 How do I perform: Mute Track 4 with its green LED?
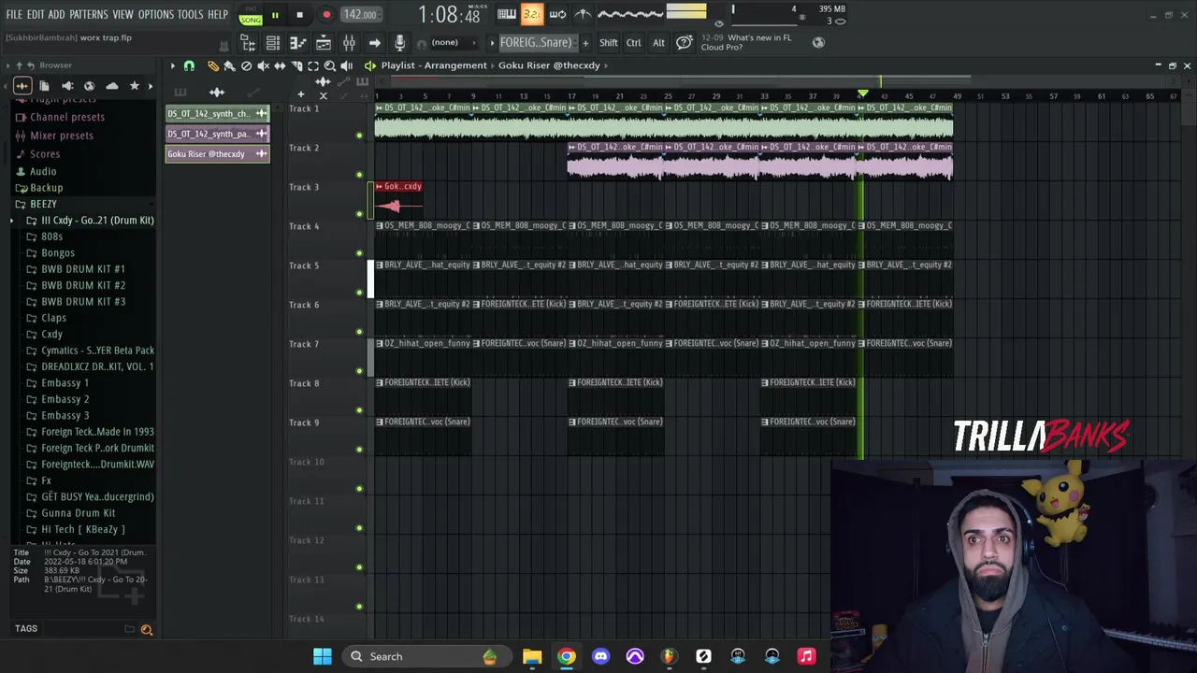point(359,253)
